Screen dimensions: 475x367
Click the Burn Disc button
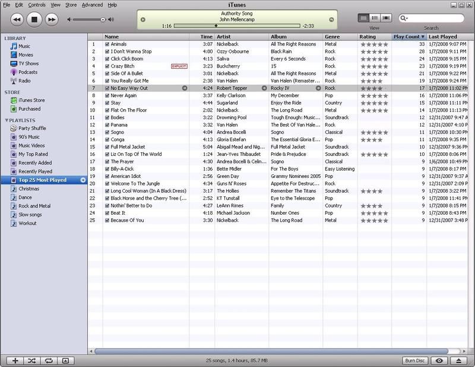click(x=414, y=360)
